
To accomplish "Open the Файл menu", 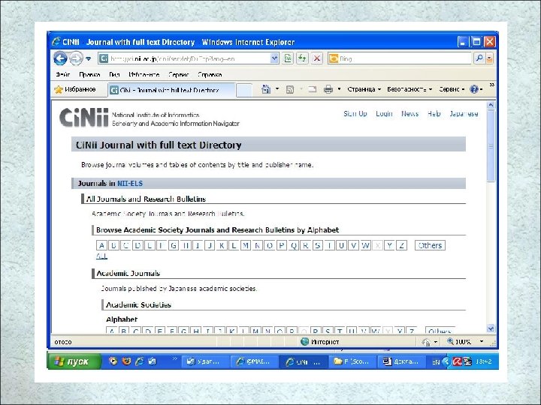I will [x=63, y=74].
